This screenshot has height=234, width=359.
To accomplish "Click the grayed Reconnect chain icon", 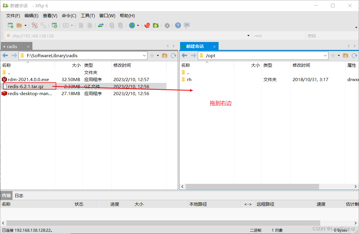I will point(43,25).
